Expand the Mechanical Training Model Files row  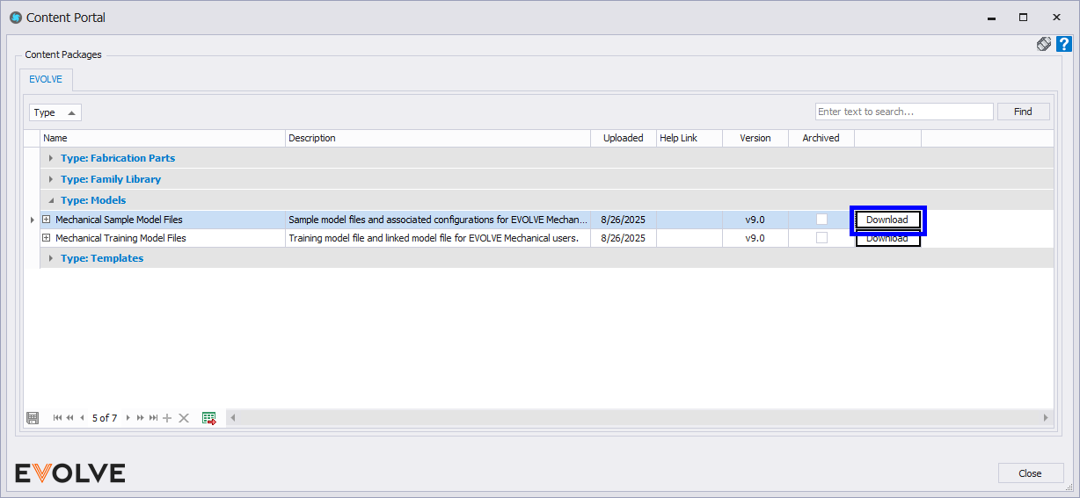[x=47, y=238]
